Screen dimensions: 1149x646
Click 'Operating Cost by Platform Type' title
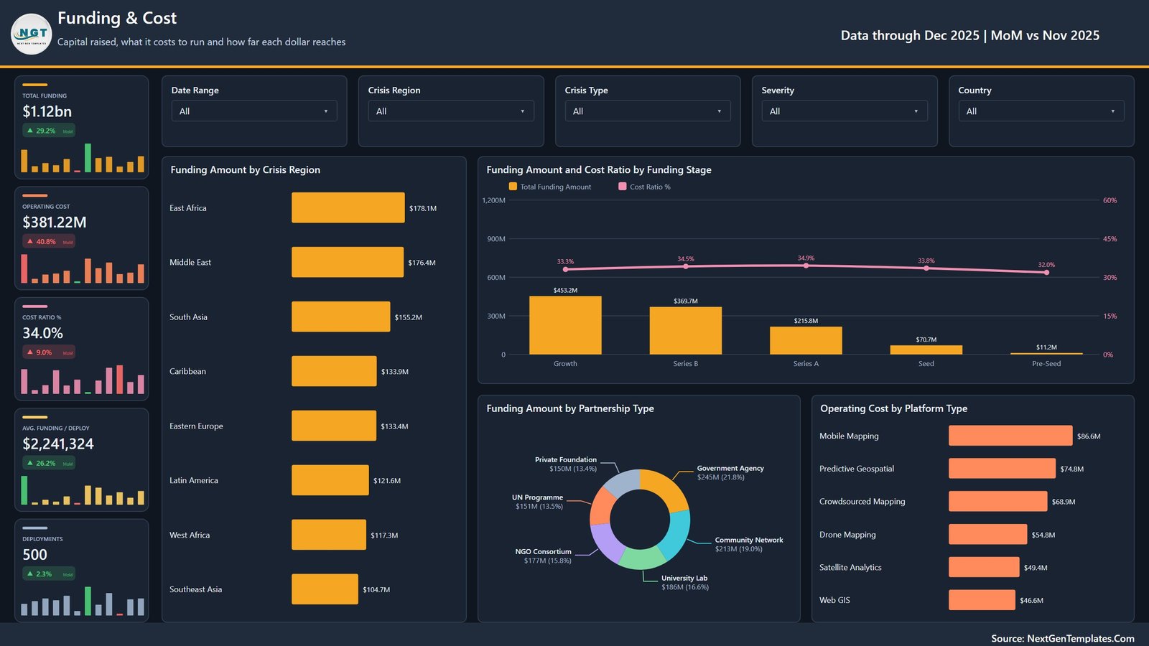[894, 408]
